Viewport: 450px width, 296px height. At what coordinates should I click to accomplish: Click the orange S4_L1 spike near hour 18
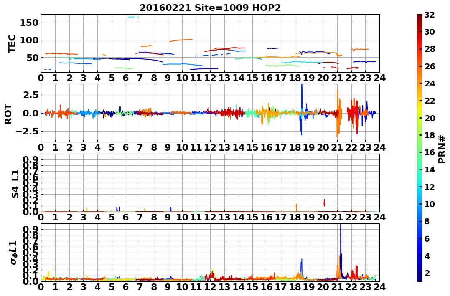[x=297, y=207]
